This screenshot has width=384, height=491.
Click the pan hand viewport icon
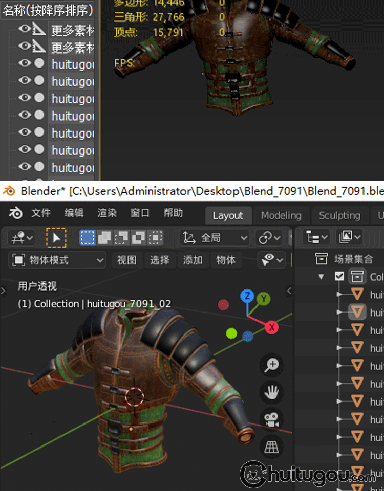pos(271,393)
